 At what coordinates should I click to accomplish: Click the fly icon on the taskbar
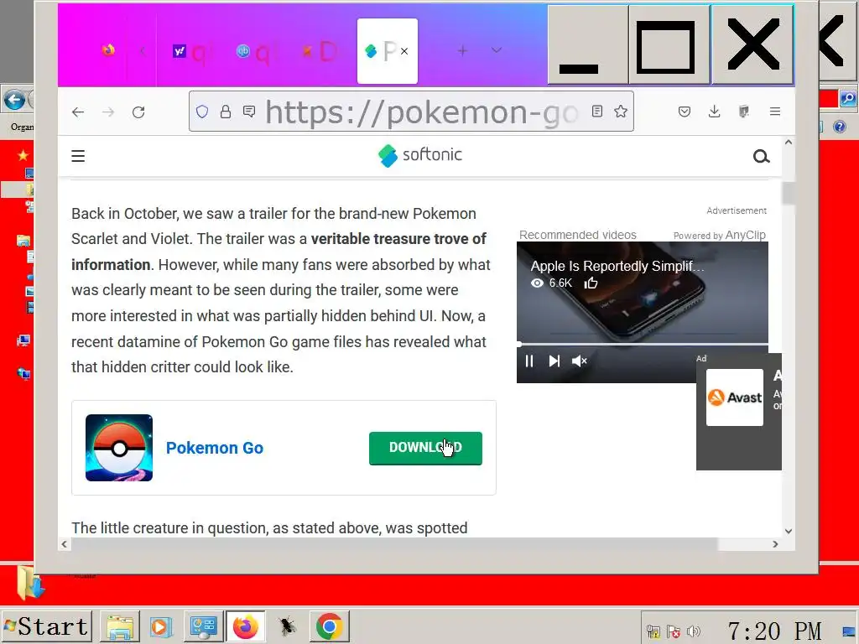[x=287, y=626]
